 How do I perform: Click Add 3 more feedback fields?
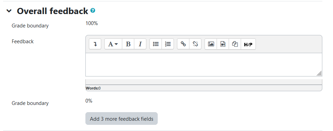tap(122, 119)
